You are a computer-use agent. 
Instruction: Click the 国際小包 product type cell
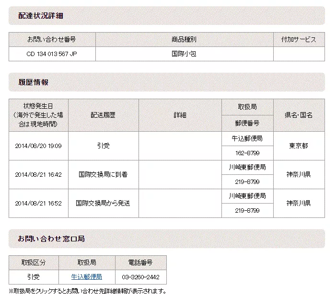pyautogui.click(x=184, y=54)
